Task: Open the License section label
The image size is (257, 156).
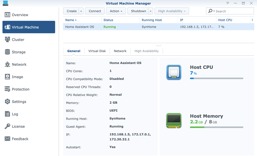Action: (18, 127)
